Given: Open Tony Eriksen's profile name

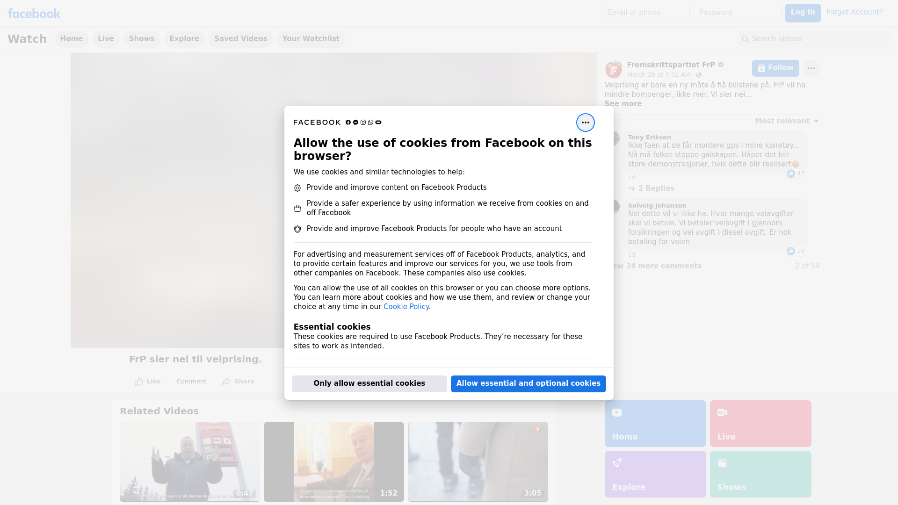Looking at the screenshot, I should click(649, 137).
